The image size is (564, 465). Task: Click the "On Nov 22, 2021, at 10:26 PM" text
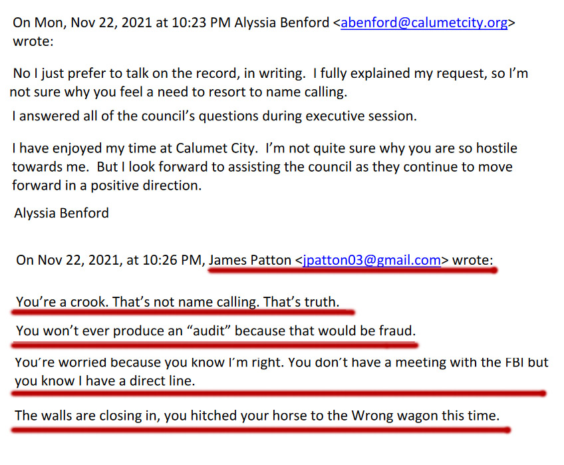110,260
